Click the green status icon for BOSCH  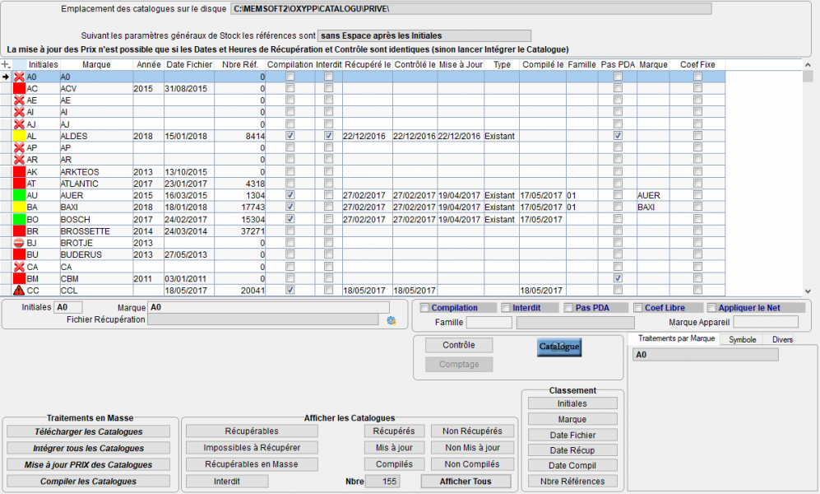(x=20, y=219)
